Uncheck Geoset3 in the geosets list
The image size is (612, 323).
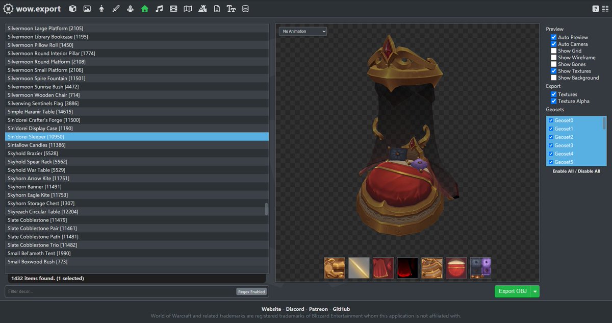(551, 145)
